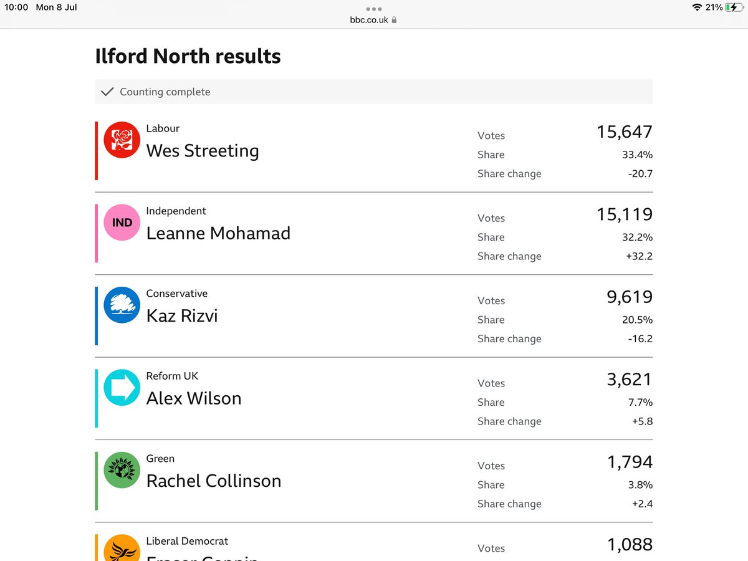Tap the Wi-Fi status icon

click(x=697, y=7)
